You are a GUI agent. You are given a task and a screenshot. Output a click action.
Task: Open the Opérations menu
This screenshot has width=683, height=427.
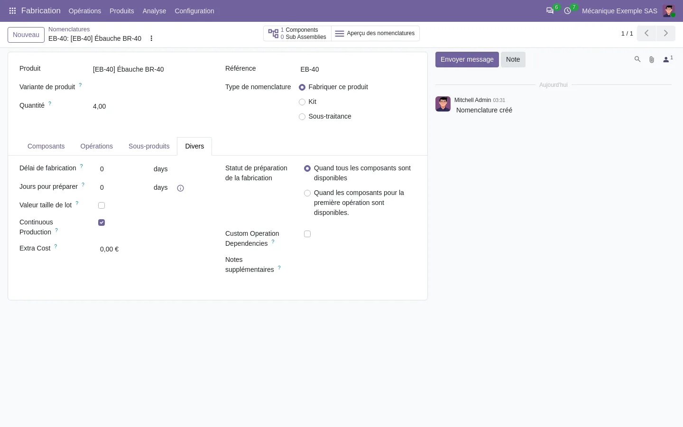(85, 11)
